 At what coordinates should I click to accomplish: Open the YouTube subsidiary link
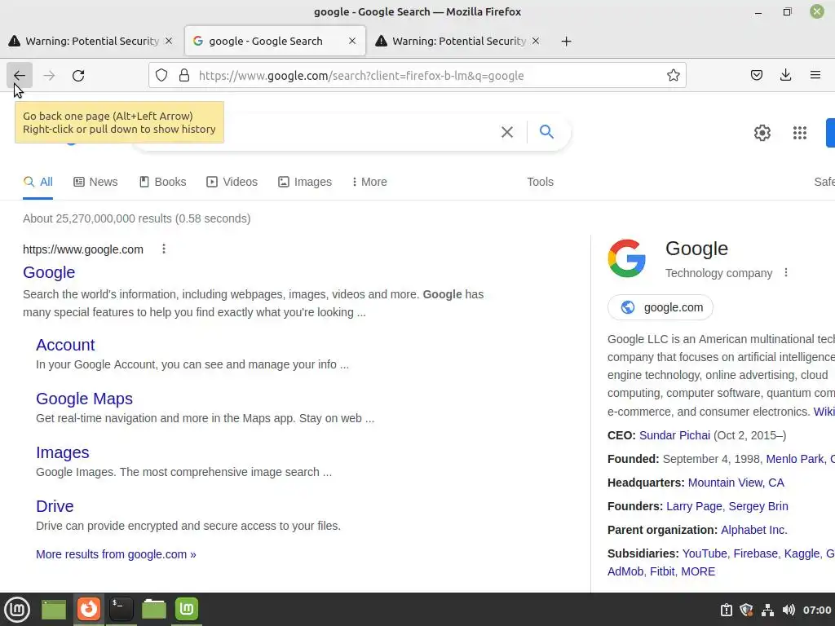(705, 553)
